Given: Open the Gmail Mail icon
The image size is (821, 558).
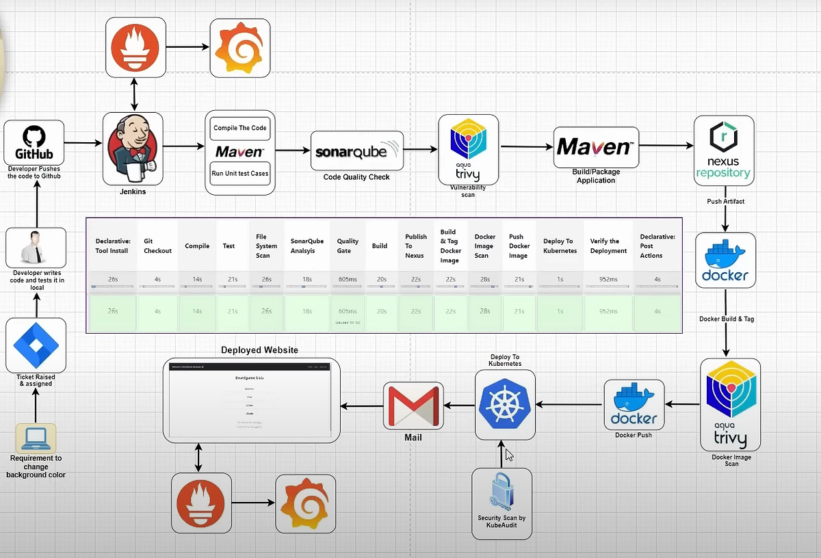Looking at the screenshot, I should click(x=413, y=405).
